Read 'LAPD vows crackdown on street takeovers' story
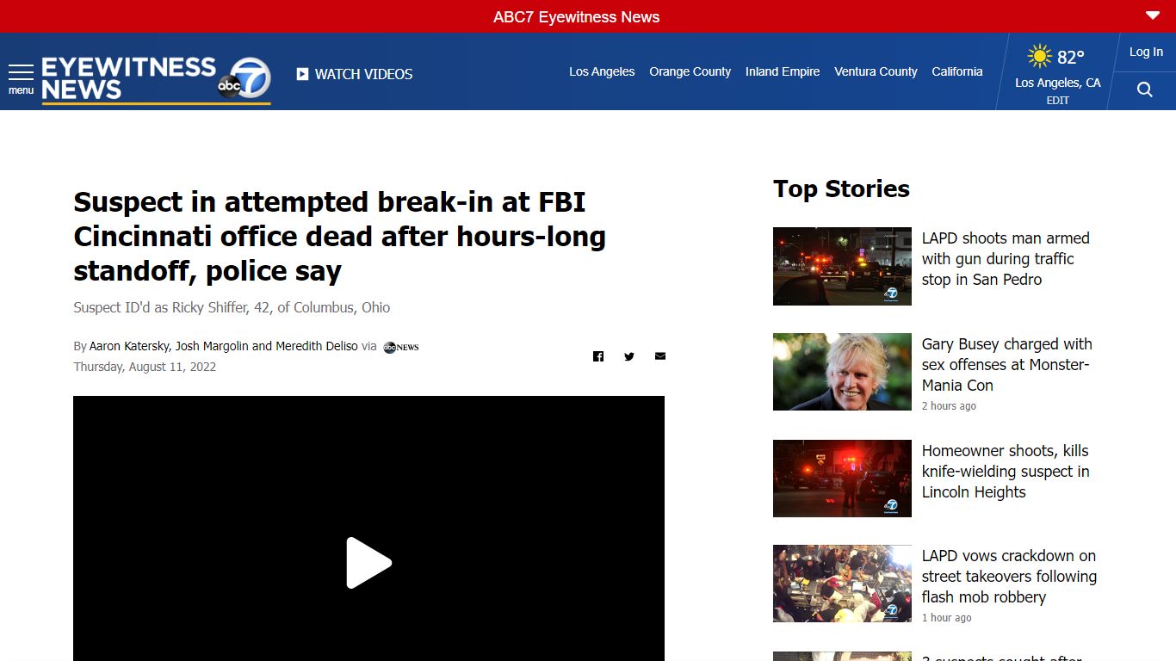 click(1009, 577)
